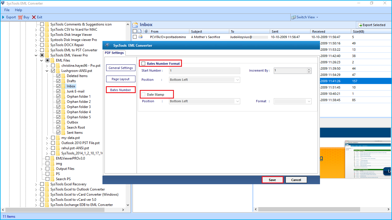Click the envelope icon of A Mother's Sacrifice

click(140, 37)
